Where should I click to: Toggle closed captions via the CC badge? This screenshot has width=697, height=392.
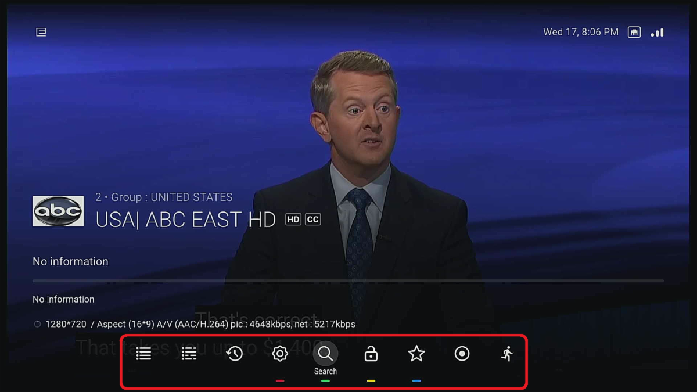312,219
